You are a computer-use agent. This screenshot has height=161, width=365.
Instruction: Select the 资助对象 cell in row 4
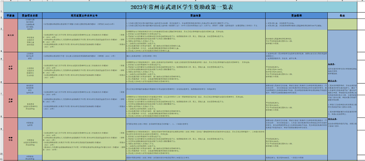196,41
